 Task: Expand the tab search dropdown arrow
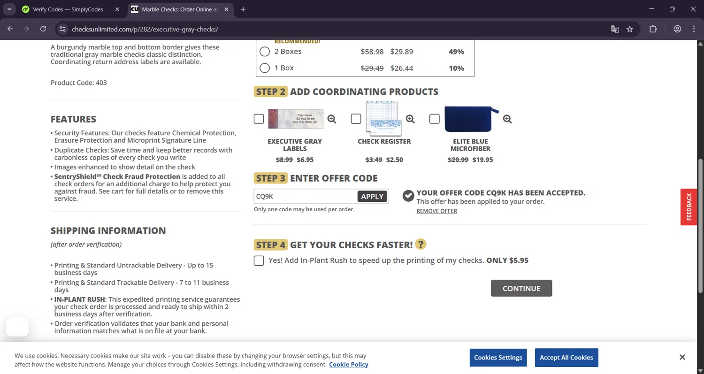9,9
